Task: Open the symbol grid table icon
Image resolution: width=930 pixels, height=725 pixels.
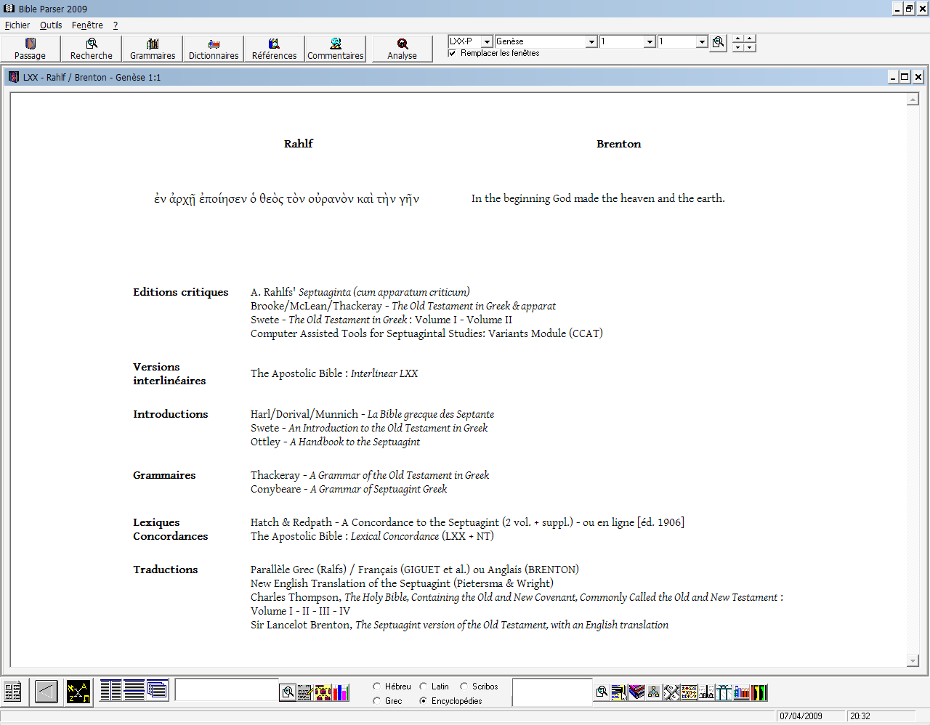Action: click(x=689, y=692)
